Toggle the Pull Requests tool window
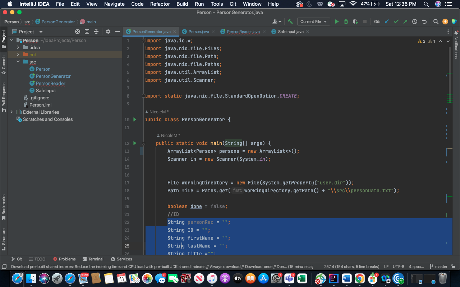 click(x=4, y=97)
